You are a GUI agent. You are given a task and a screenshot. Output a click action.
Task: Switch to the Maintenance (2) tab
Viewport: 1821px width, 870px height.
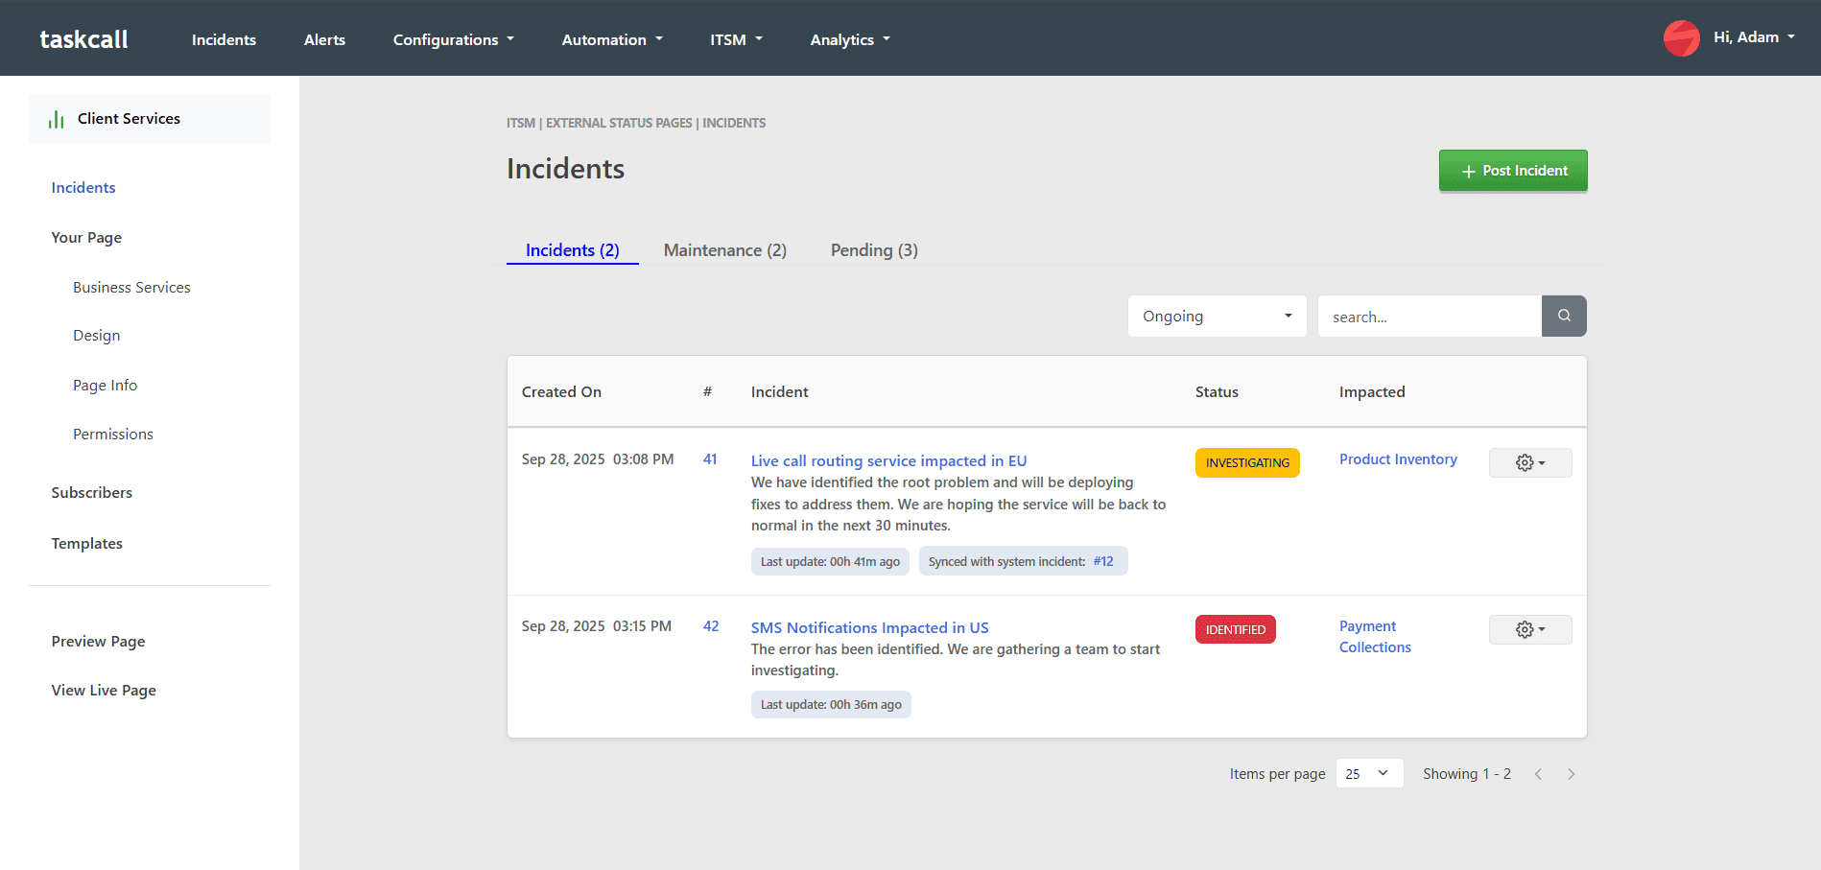(x=724, y=250)
